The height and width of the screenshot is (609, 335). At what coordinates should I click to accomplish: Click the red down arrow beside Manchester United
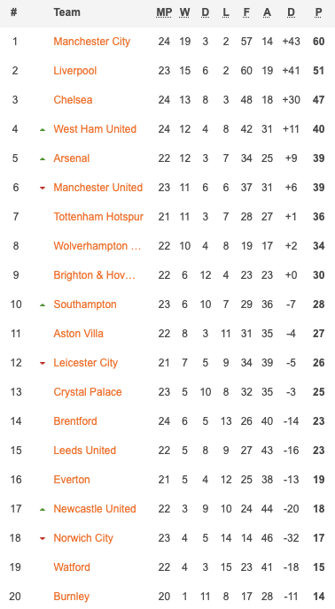43,188
